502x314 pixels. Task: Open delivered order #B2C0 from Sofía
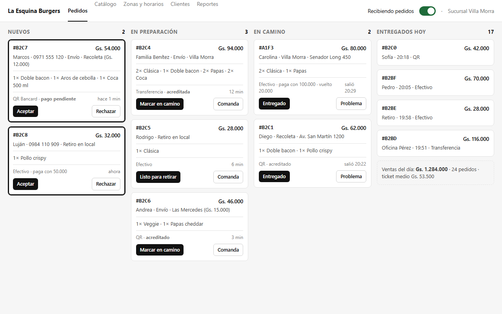pyautogui.click(x=435, y=52)
